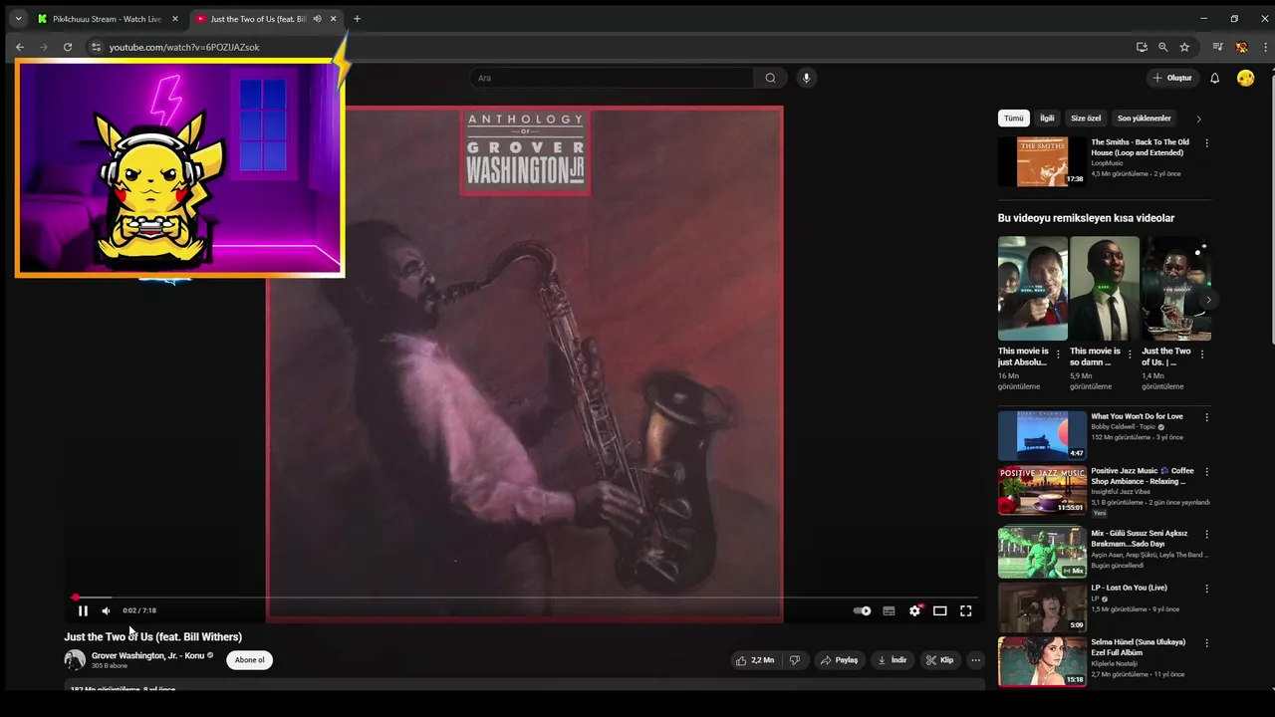Click the magnifier search button
Viewport: 1275px width, 717px height.
770,78
